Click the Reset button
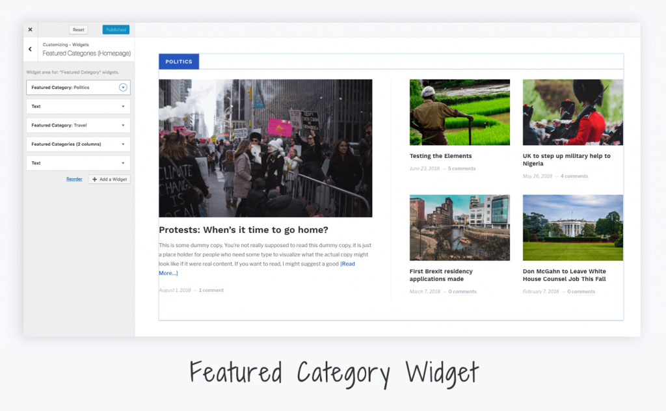This screenshot has height=411, width=666. point(79,30)
